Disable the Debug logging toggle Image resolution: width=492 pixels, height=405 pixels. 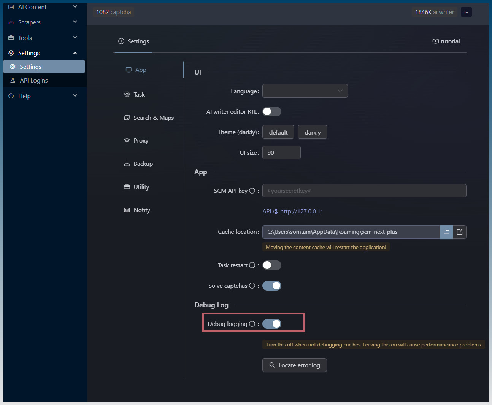[271, 324]
